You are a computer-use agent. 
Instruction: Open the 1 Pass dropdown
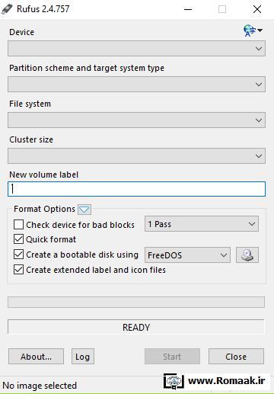click(202, 224)
